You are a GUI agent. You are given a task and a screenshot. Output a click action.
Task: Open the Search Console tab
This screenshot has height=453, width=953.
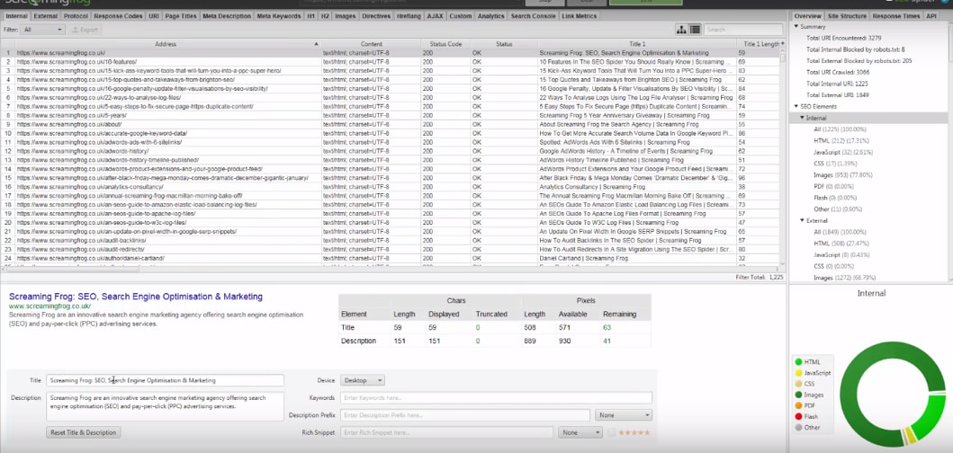point(533,16)
